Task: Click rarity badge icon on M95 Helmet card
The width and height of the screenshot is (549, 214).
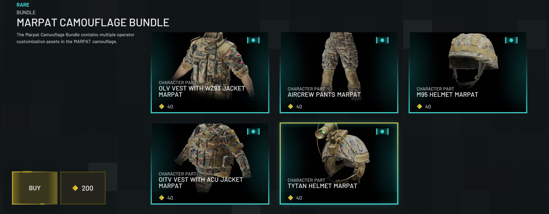Action: 511,40
